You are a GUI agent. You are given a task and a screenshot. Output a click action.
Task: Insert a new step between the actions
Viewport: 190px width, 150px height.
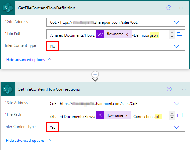95,74
